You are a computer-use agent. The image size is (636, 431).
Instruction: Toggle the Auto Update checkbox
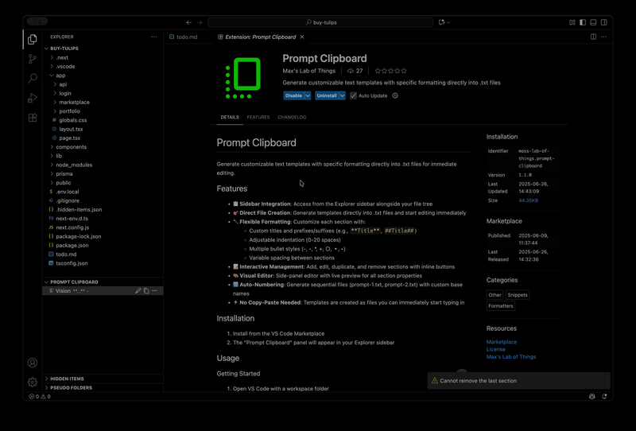353,95
